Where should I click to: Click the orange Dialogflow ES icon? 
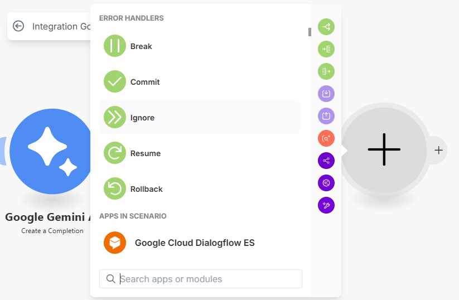tap(115, 243)
